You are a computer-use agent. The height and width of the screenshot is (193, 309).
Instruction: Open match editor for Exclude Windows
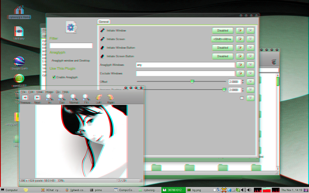click(240, 73)
